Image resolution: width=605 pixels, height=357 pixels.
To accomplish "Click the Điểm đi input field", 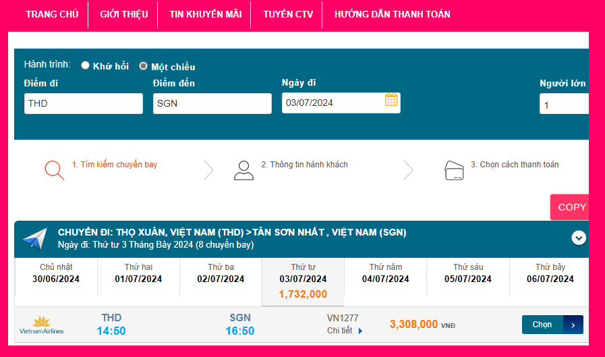I will click(84, 103).
